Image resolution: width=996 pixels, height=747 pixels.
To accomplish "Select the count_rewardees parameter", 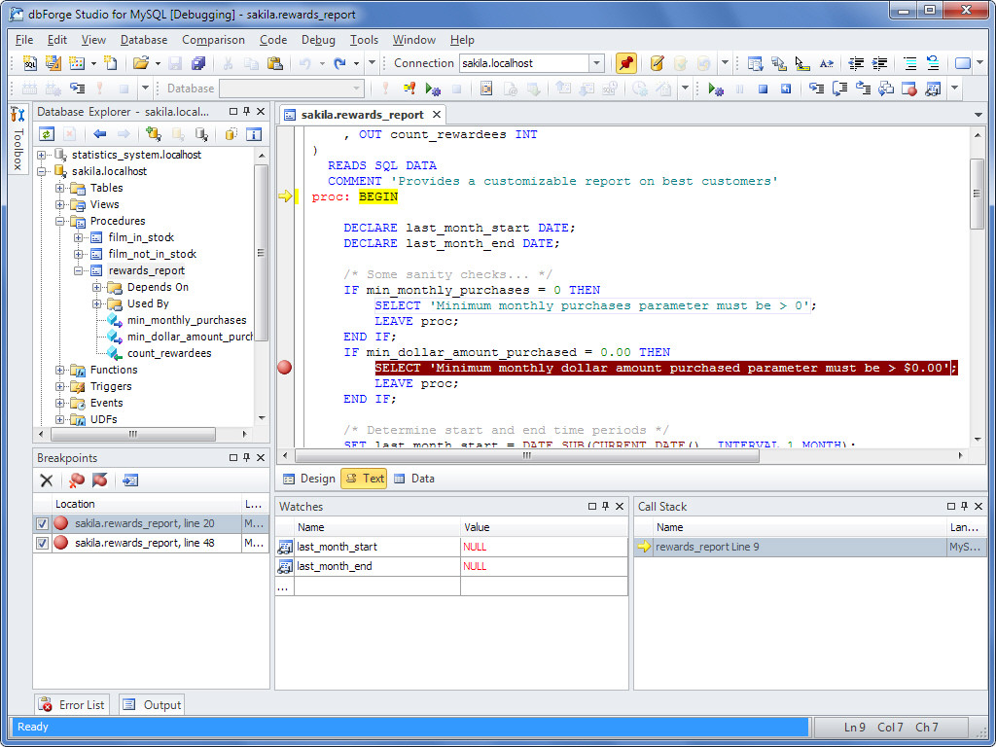I will pyautogui.click(x=169, y=353).
